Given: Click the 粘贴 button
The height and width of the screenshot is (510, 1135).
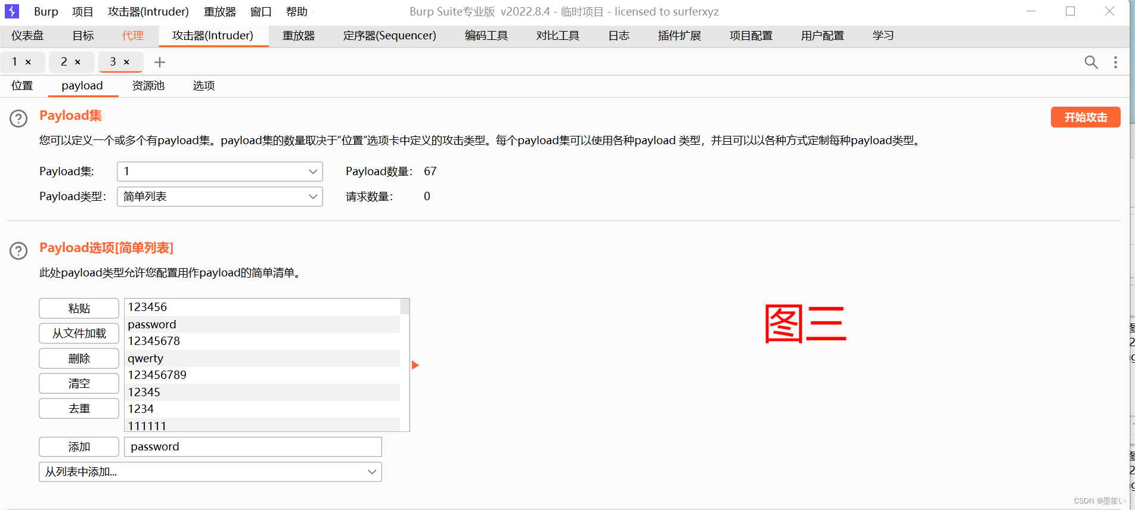Looking at the screenshot, I should (79, 309).
